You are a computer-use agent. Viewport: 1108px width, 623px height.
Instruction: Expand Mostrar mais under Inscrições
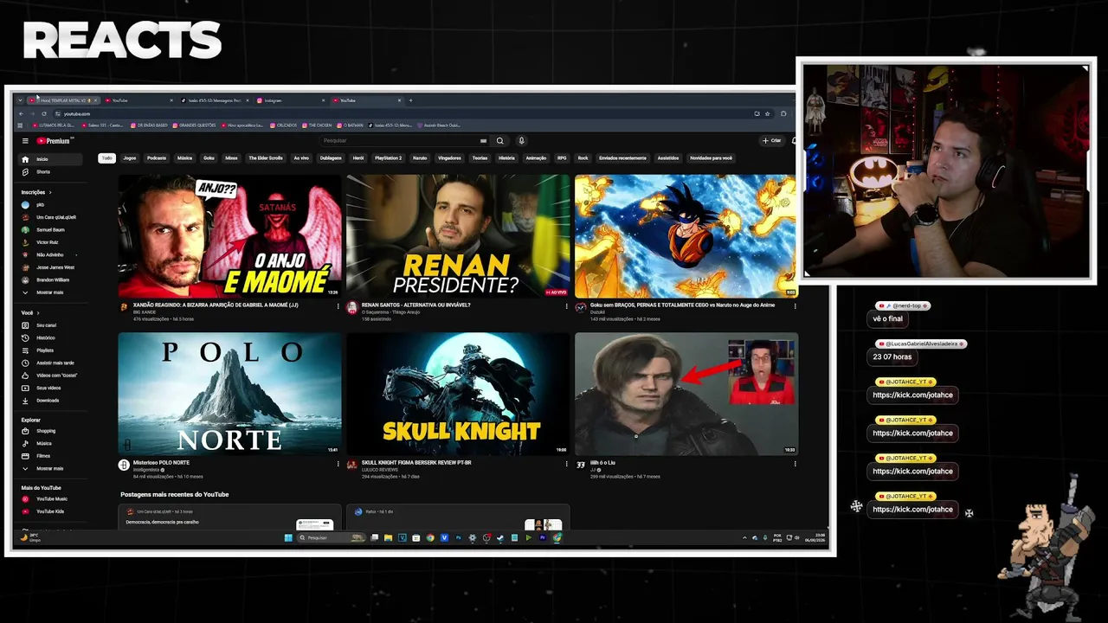click(52, 292)
